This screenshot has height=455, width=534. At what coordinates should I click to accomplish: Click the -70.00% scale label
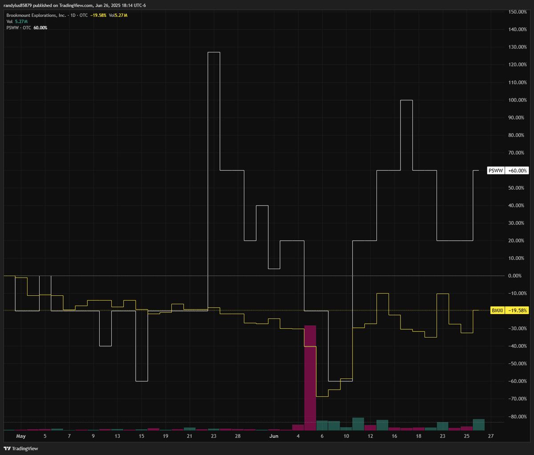[517, 399]
